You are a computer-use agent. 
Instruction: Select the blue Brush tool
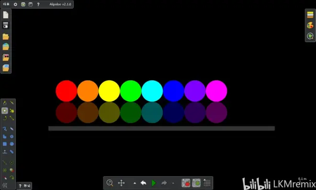coord(5,129)
